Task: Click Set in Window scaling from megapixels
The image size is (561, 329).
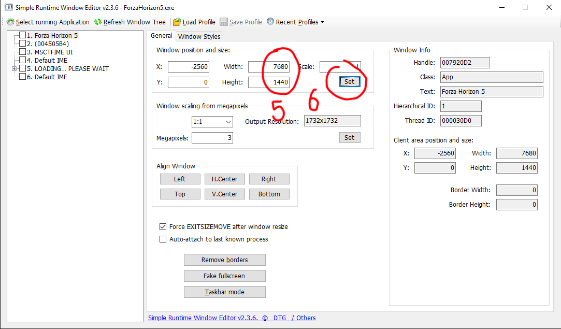Action: (350, 137)
